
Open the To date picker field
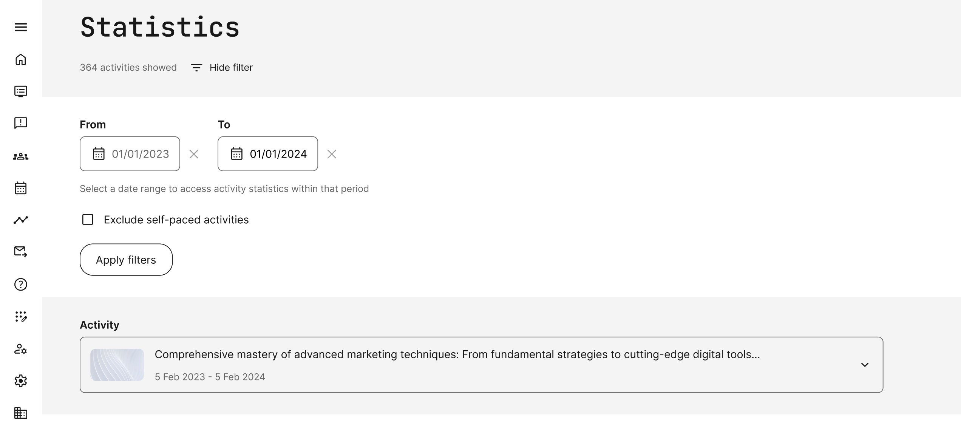tap(268, 154)
